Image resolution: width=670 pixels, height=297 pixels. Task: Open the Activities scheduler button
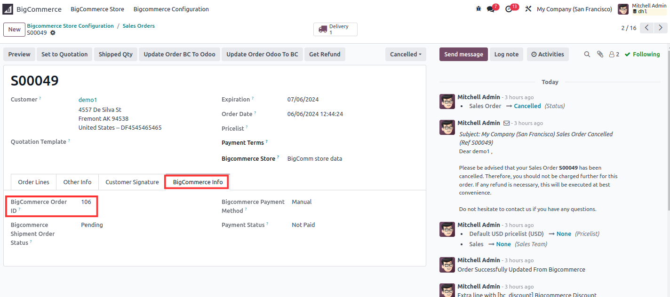[x=548, y=55]
